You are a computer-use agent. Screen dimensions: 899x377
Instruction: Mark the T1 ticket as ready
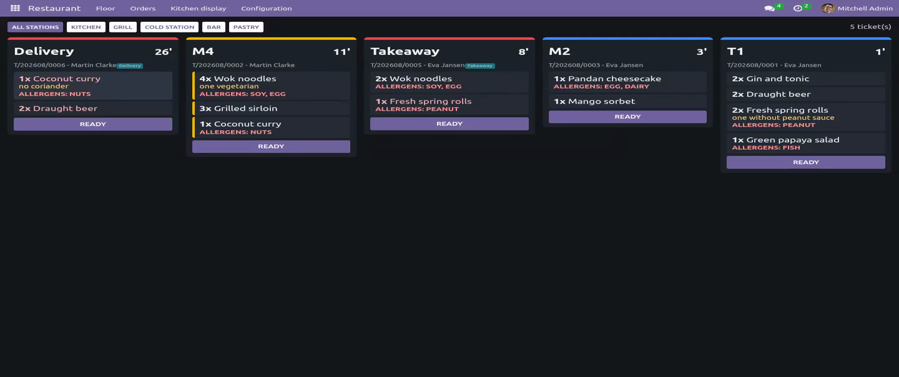tap(806, 162)
